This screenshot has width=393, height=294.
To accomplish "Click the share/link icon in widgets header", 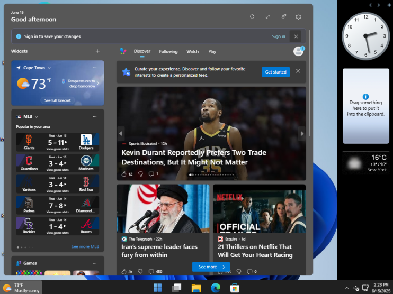I will [283, 17].
